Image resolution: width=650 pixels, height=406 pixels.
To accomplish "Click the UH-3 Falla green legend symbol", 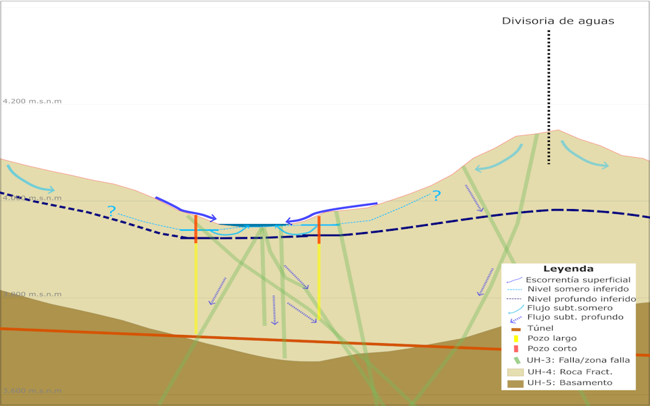I will pos(515,360).
